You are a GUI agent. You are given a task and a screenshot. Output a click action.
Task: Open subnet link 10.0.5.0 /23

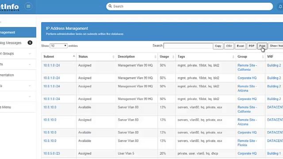click(52, 153)
